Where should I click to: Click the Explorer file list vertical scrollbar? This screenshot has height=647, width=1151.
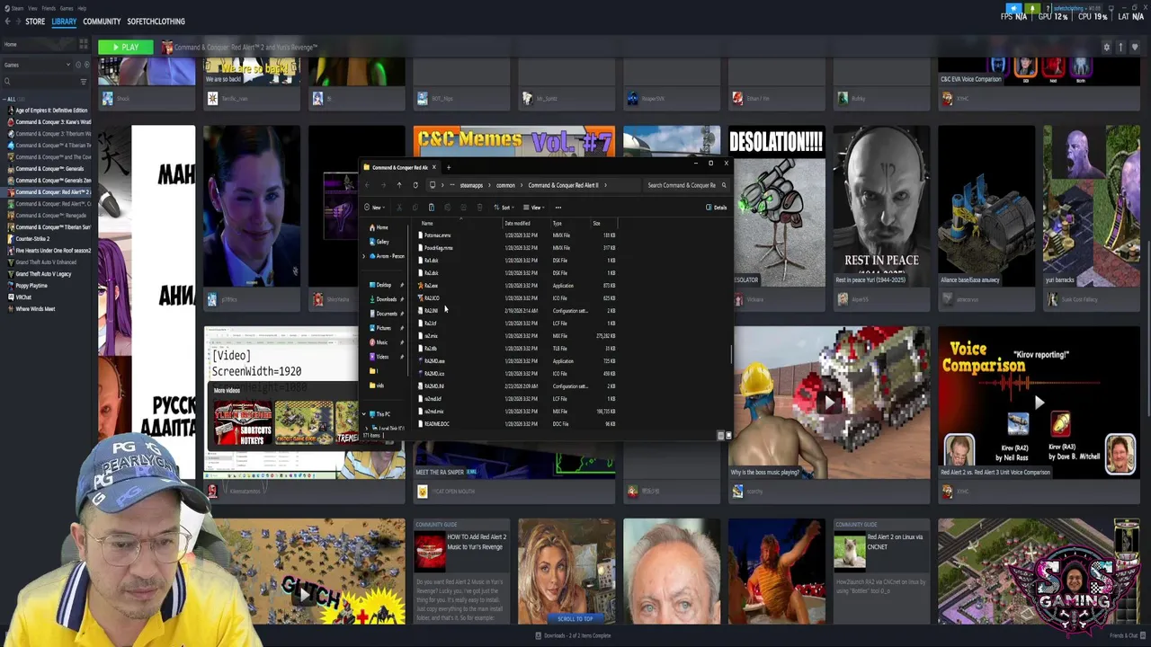tap(731, 355)
